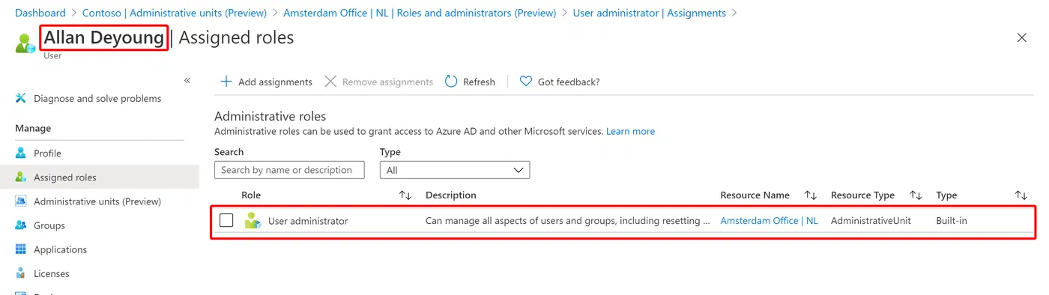Sort by Role column arrows

click(405, 195)
